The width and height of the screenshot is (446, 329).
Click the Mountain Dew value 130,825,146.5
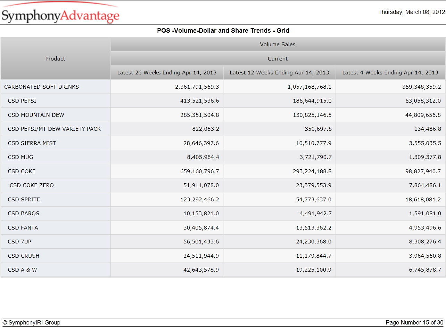[312, 115]
